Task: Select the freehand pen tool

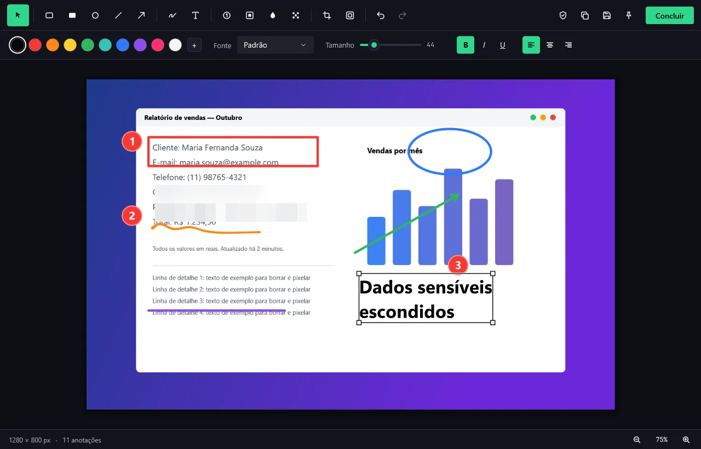Action: (173, 15)
